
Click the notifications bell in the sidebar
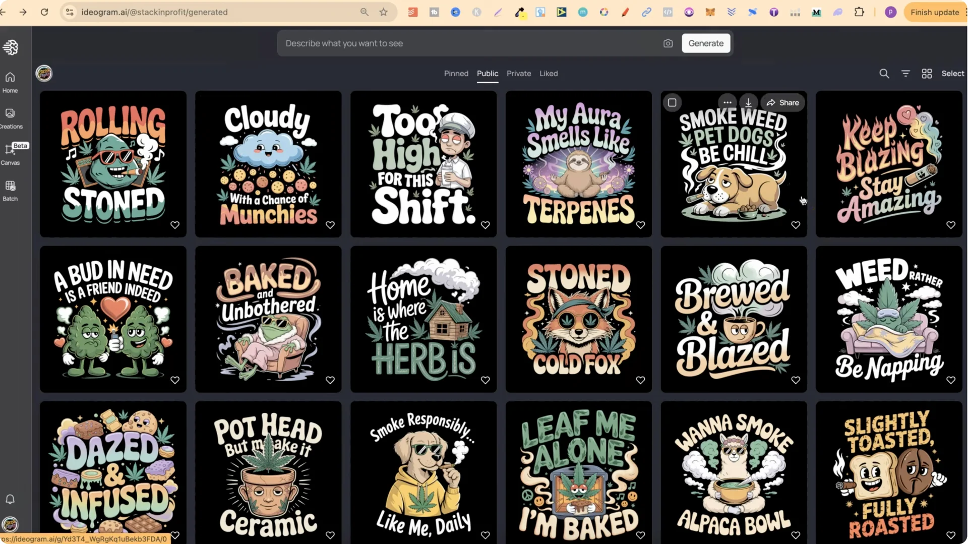10,499
